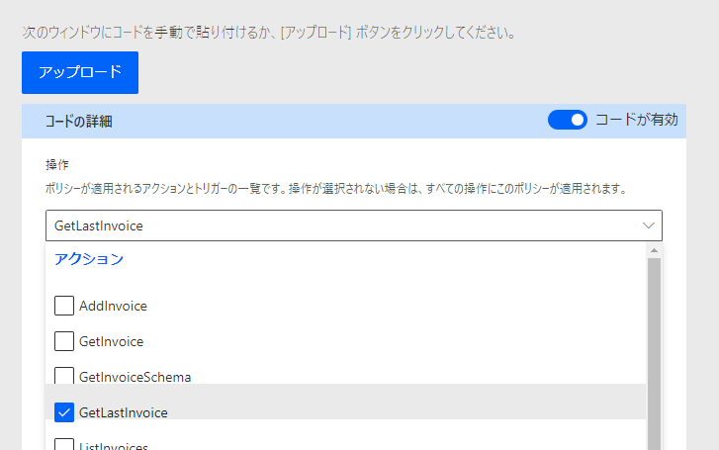This screenshot has height=450, width=719.
Task: Click the ListInvoices option text
Action: pos(114,446)
